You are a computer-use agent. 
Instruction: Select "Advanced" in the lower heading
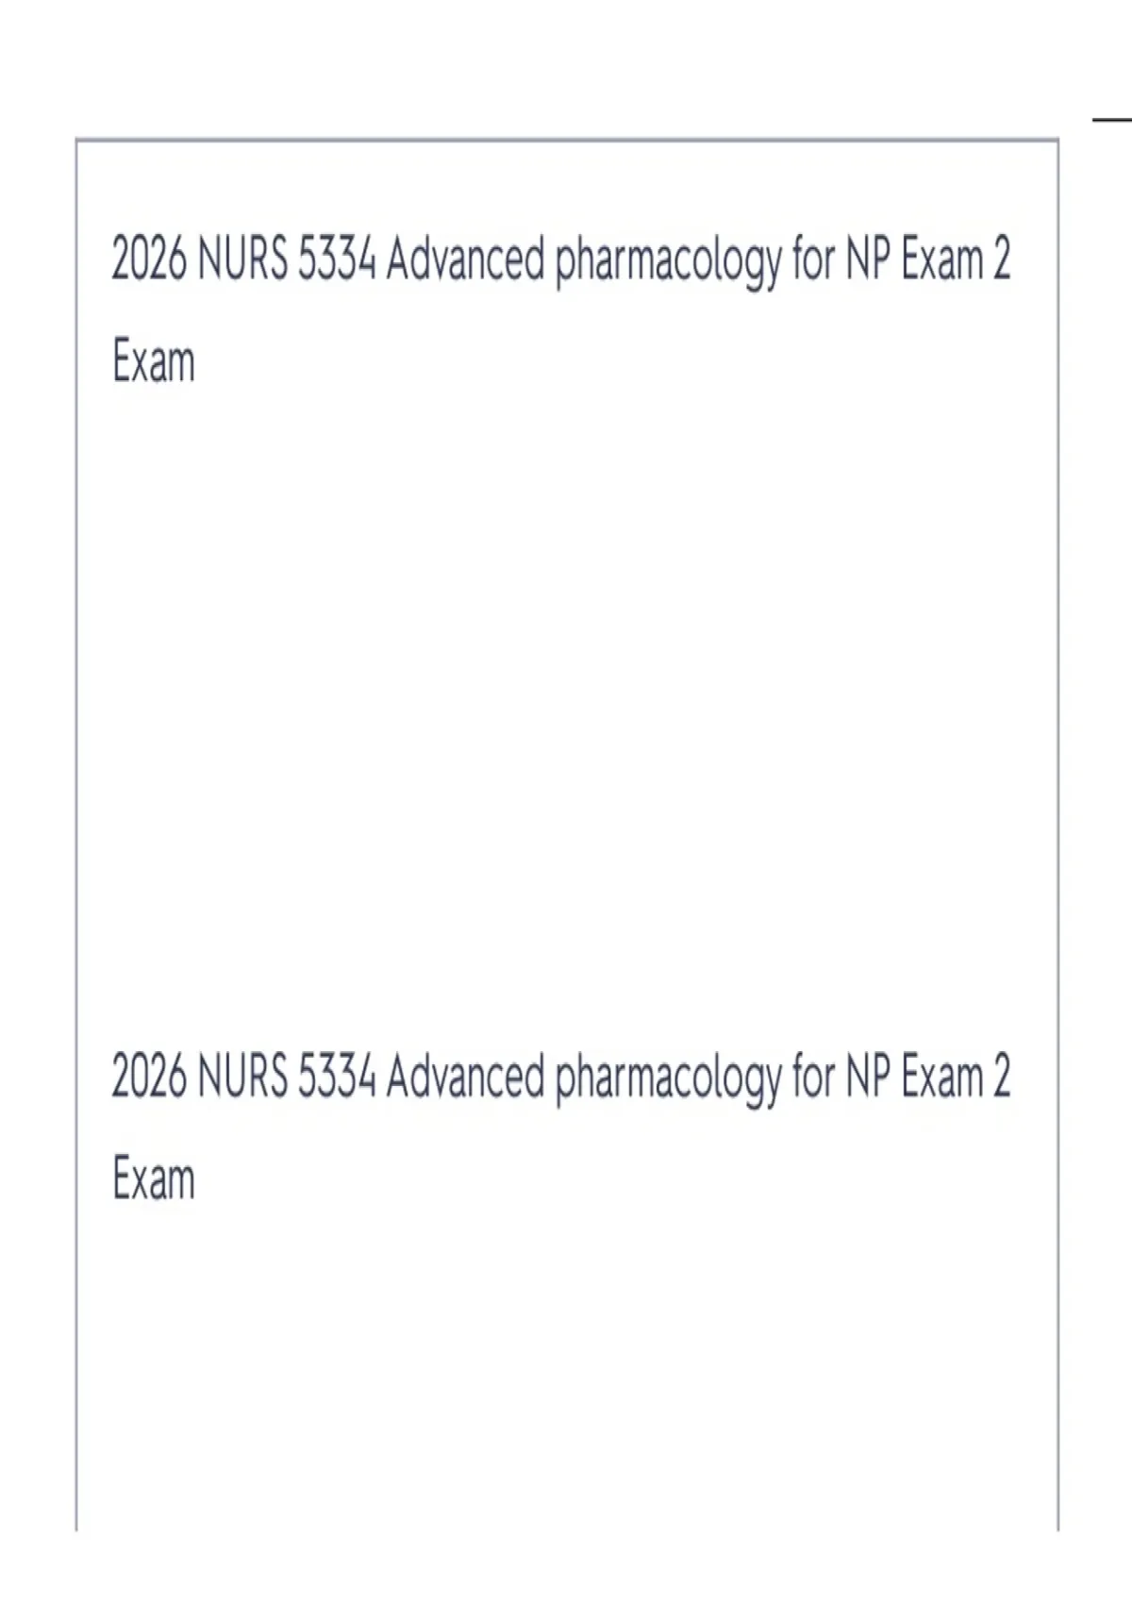coord(466,1077)
